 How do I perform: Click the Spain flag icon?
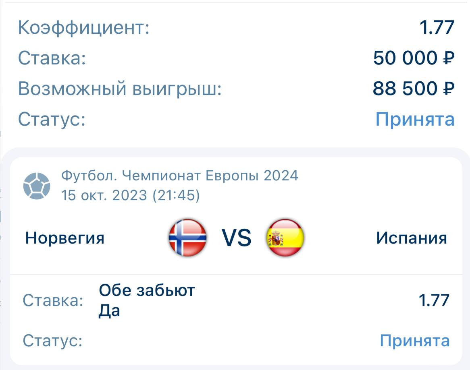[285, 238]
